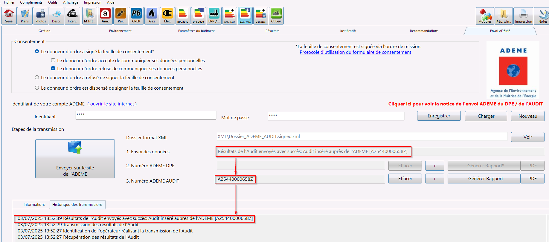Image resolution: width=549 pixels, height=242 pixels.
Task: Open the Par. termite module
Action: click(x=121, y=16)
